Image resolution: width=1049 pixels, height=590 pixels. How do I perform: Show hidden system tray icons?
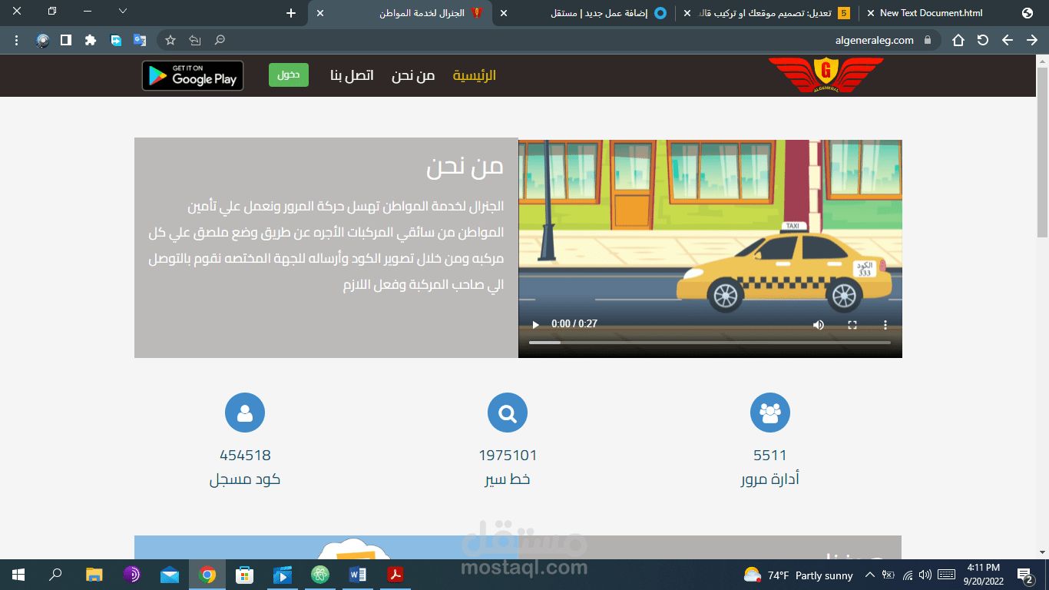click(869, 575)
